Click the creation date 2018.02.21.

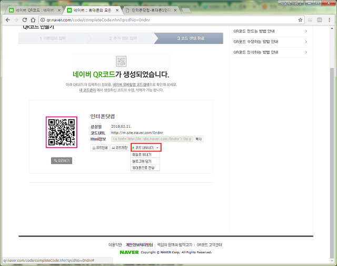coord(121,127)
